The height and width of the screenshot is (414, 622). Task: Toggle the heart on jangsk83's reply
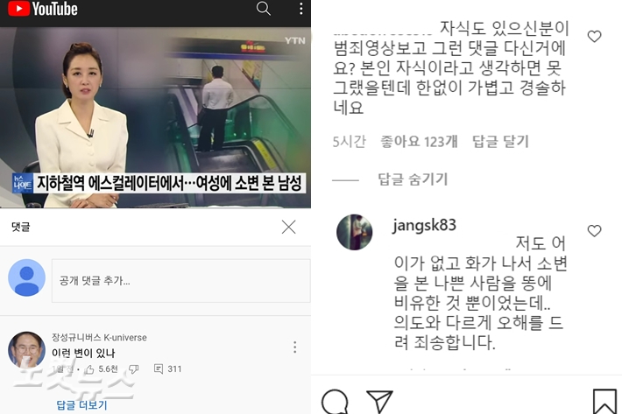[x=594, y=230]
